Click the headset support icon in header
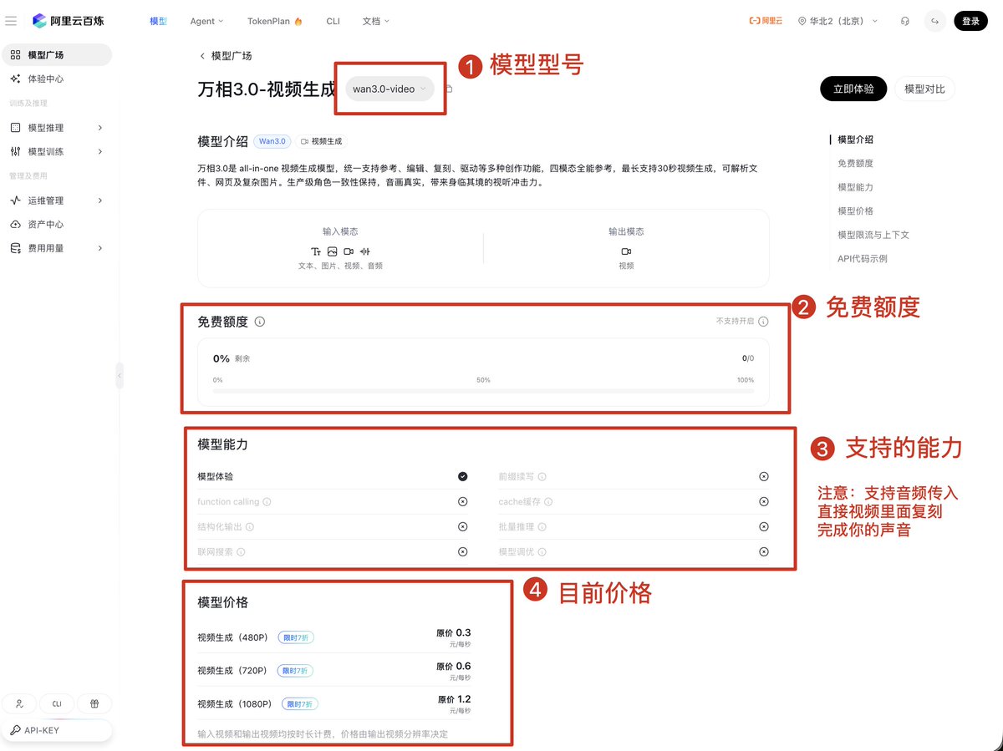The height and width of the screenshot is (751, 1003). point(905,21)
